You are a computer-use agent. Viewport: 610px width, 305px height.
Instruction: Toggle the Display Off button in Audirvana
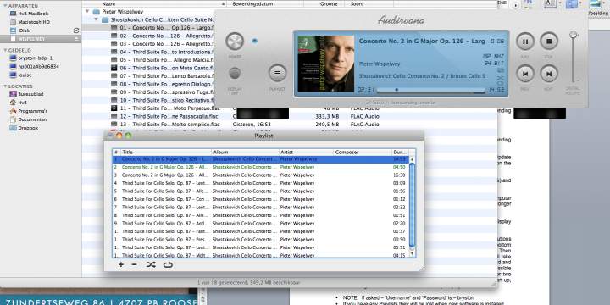coord(235,73)
